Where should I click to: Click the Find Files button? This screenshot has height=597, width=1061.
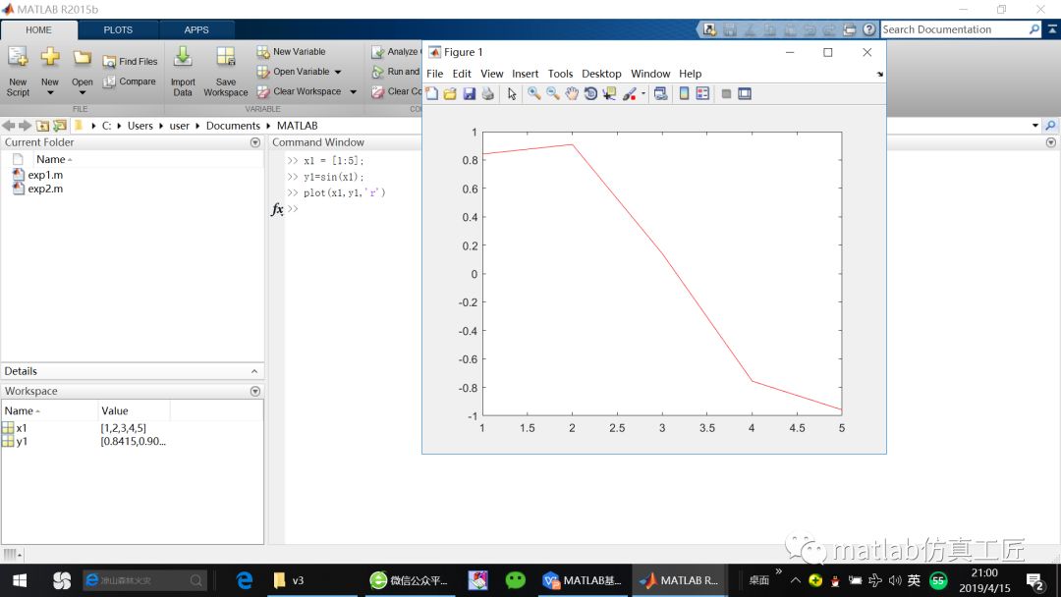pos(131,61)
